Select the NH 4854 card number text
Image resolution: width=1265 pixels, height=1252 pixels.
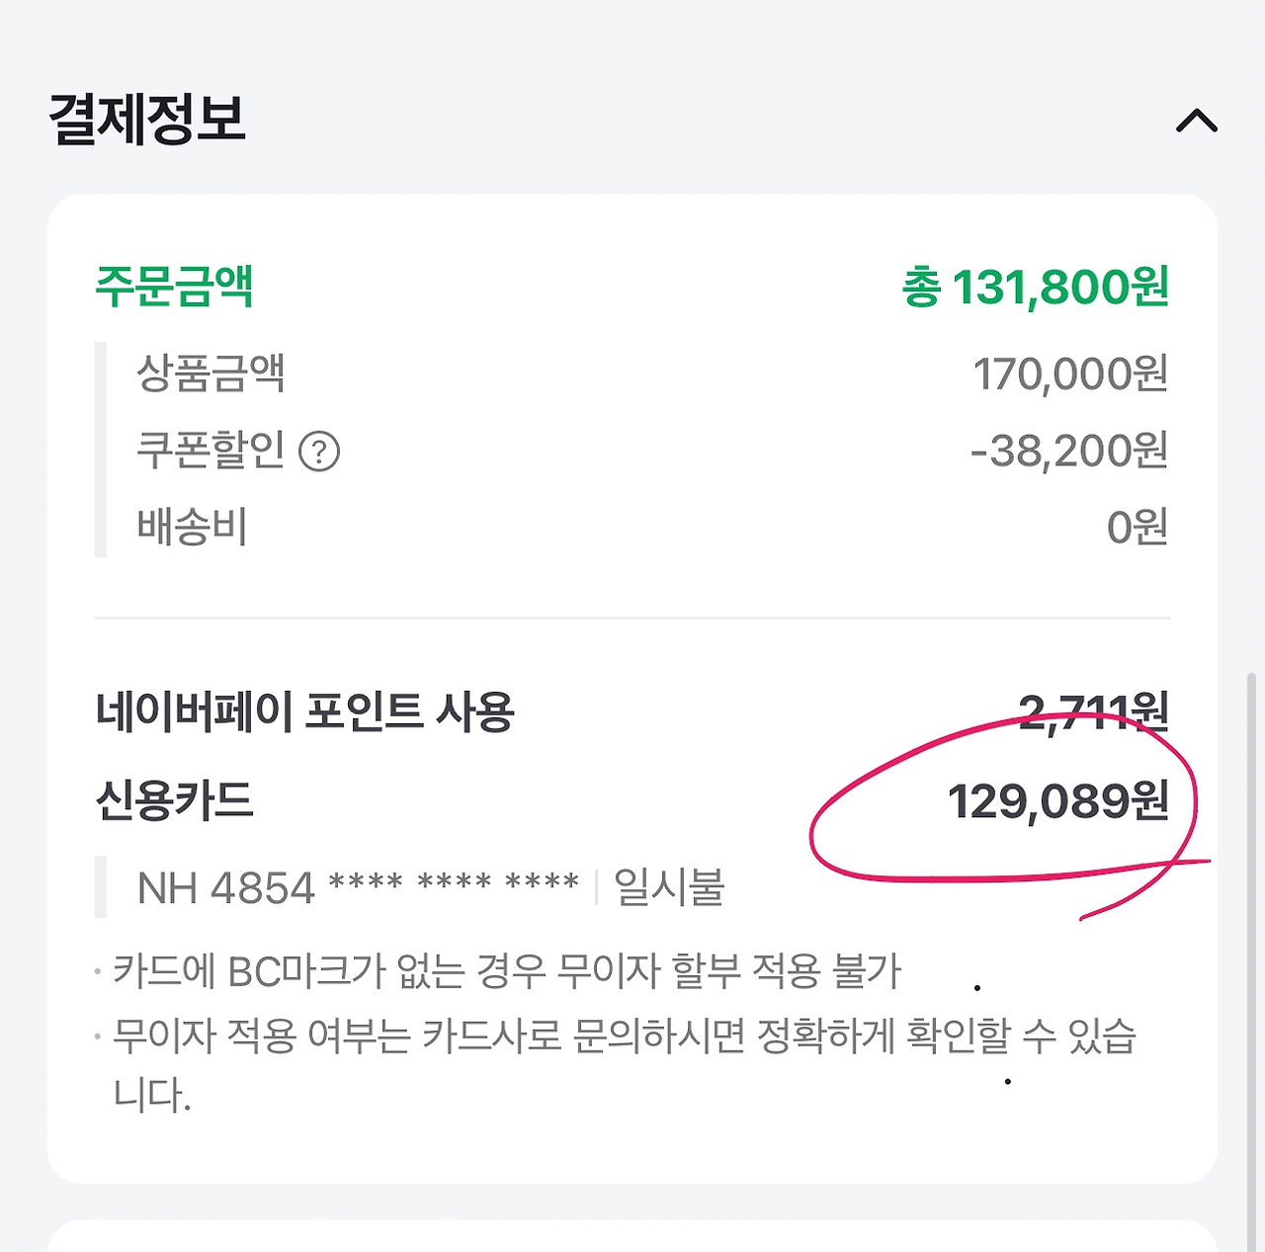tap(358, 887)
